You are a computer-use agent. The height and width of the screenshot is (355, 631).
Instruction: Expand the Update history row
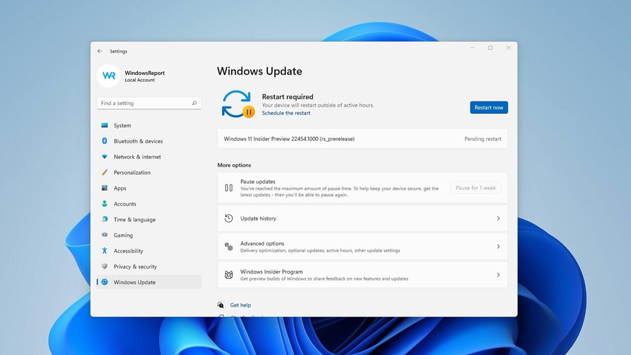(x=499, y=218)
